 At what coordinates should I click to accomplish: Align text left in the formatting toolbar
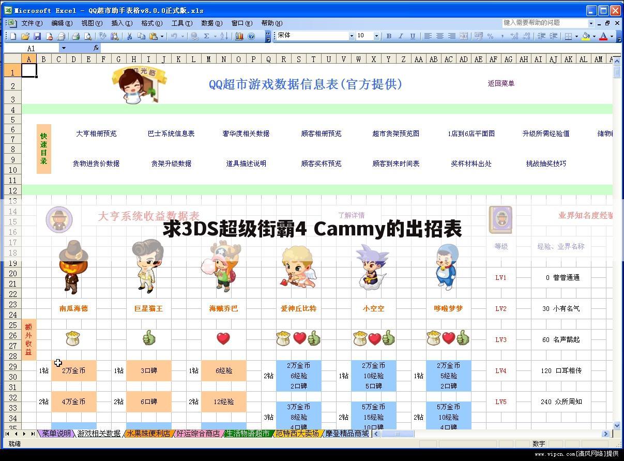tap(428, 36)
